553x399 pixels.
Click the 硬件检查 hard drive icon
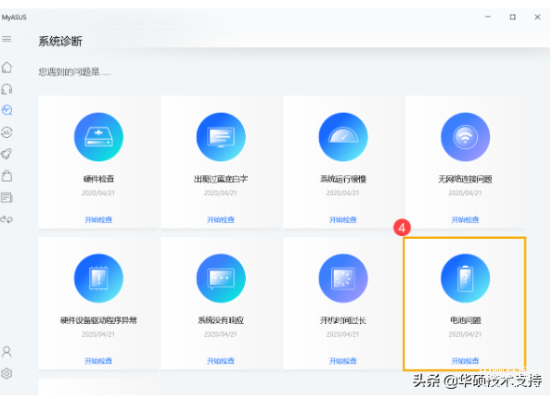click(x=98, y=137)
